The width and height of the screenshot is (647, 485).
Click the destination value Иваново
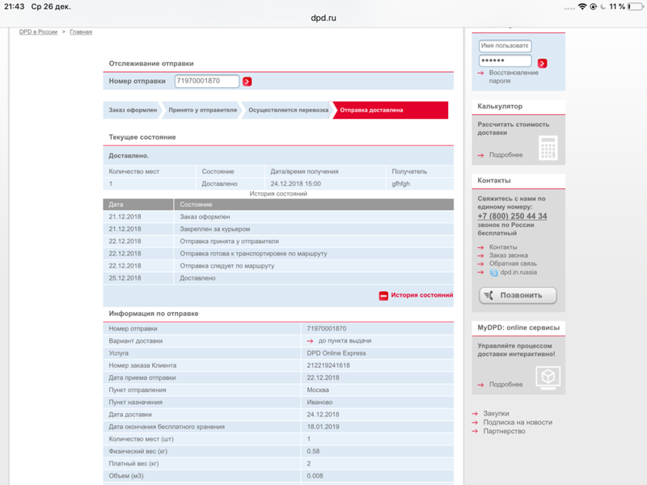point(319,402)
